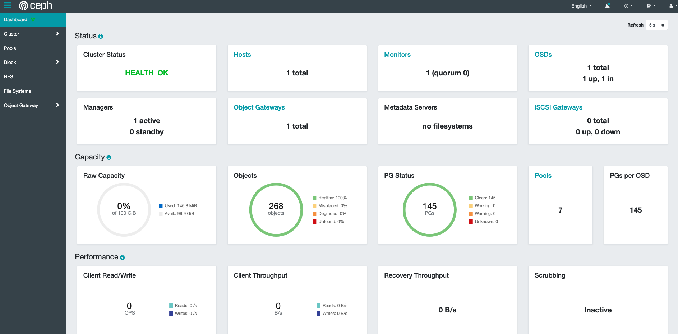The height and width of the screenshot is (334, 678).
Task: Expand the Block sidebar menu
Action: (x=32, y=62)
